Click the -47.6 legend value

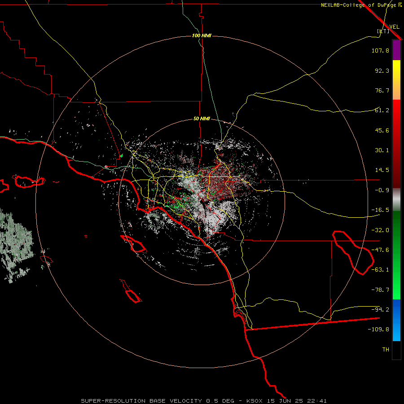[380, 250]
